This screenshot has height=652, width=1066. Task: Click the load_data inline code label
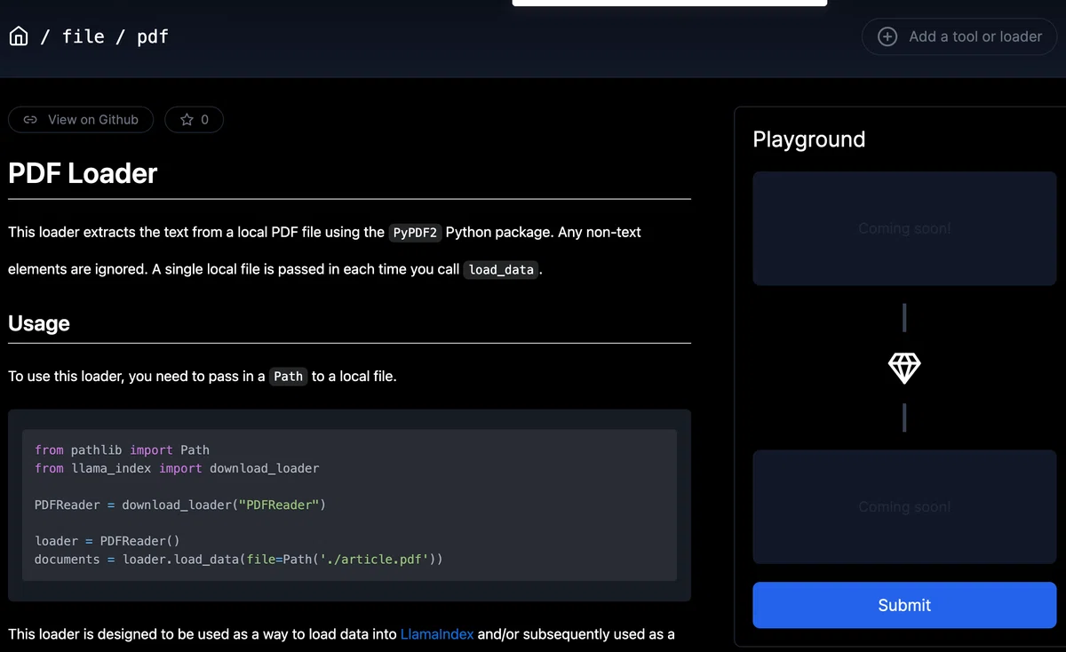coord(501,270)
